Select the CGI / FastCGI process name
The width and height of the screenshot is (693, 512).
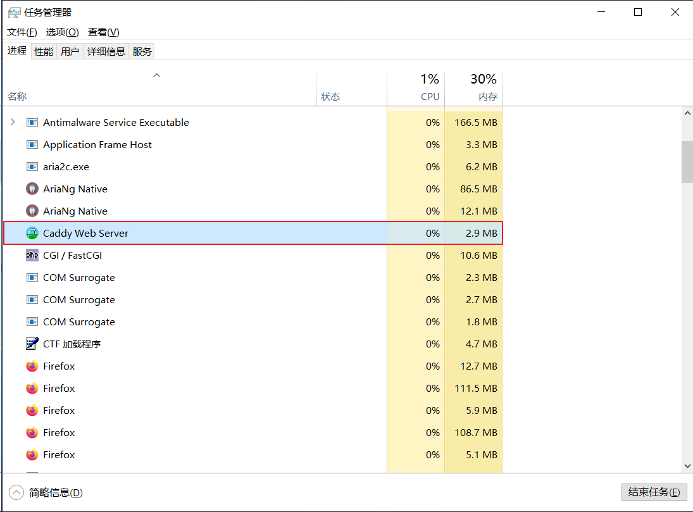(x=73, y=255)
